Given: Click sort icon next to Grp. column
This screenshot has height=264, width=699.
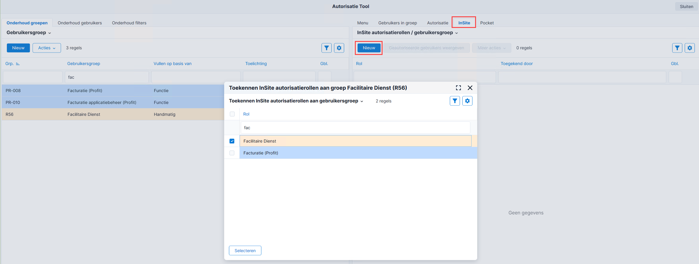Looking at the screenshot, I should pos(18,64).
